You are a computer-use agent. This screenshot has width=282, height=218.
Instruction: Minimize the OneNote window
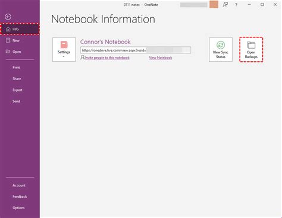(x=249, y=4)
